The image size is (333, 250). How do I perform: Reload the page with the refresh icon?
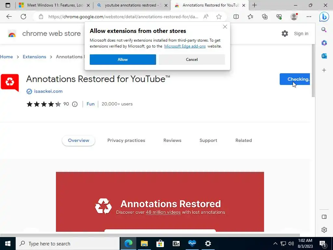(x=23, y=17)
